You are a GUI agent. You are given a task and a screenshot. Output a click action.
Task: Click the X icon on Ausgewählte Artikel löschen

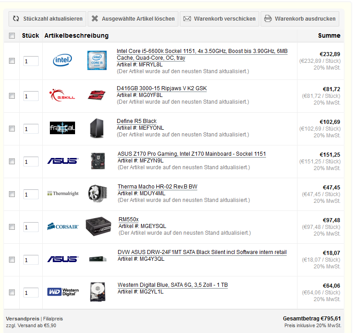click(95, 18)
